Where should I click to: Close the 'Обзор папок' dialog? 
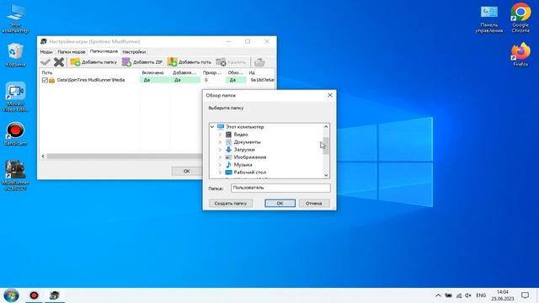330,95
